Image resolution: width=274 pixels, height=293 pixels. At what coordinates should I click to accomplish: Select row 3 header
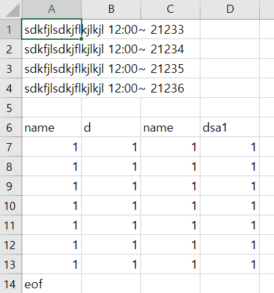11,68
